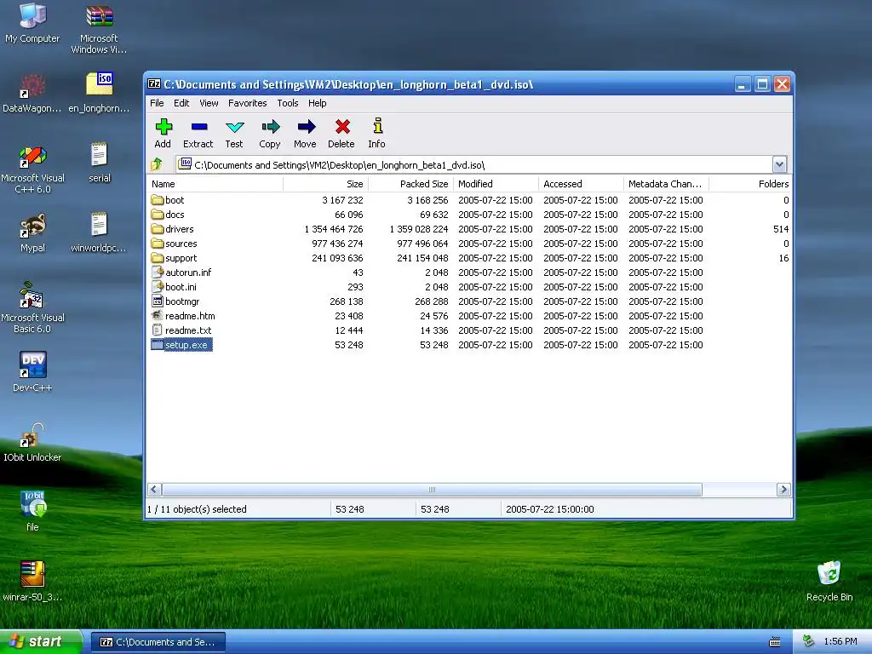Select the setup.exe file icon
This screenshot has height=654, width=872.
(x=158, y=344)
